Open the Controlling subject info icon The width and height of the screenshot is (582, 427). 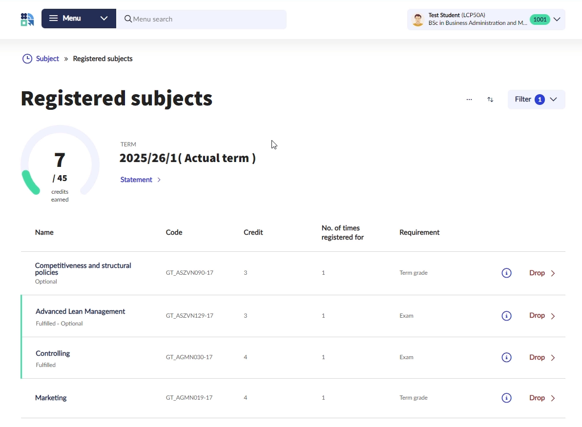click(506, 357)
